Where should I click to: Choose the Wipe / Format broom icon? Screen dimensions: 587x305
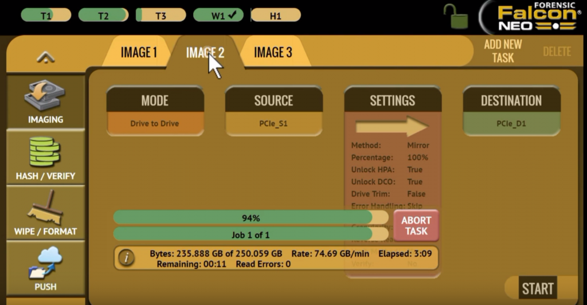pyautogui.click(x=45, y=208)
